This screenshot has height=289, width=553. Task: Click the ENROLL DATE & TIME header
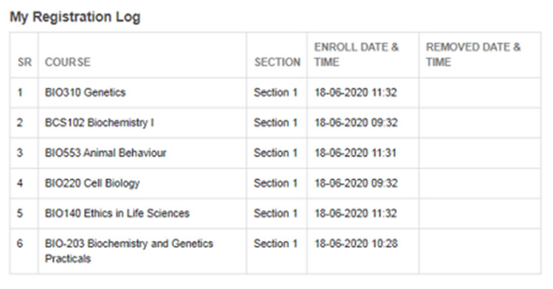point(357,55)
